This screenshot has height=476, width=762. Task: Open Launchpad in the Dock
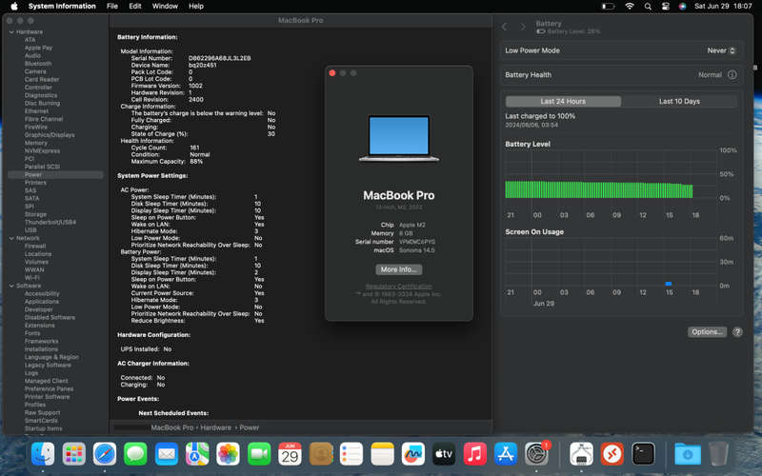point(74,454)
